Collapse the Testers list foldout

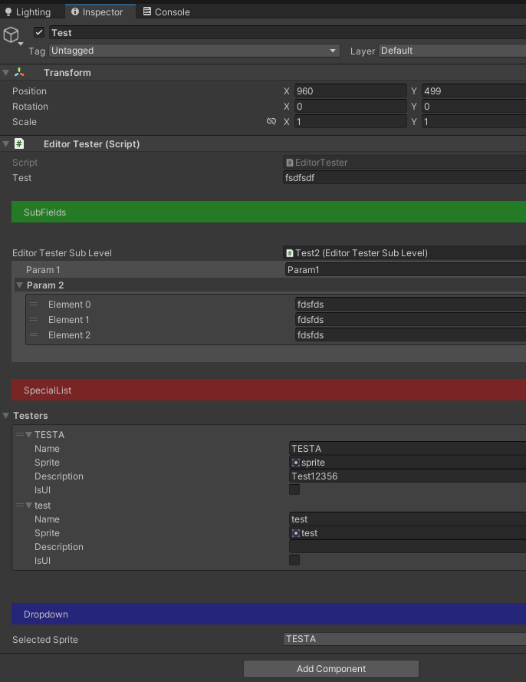[x=5, y=416]
